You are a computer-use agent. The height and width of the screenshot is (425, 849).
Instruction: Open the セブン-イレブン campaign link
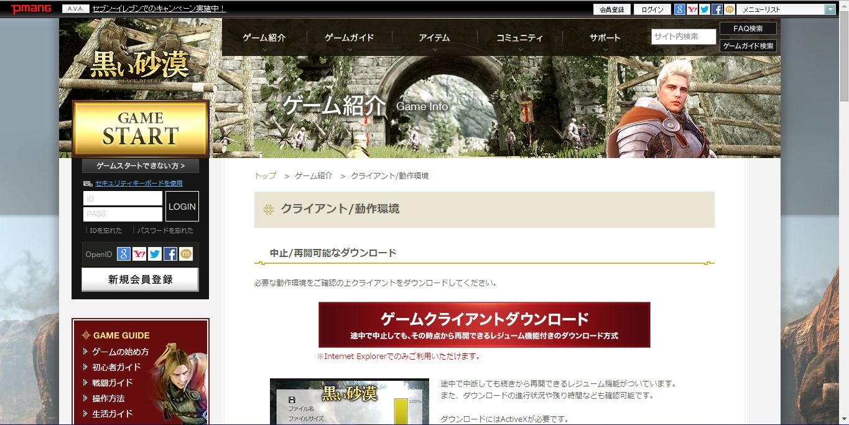click(x=159, y=9)
